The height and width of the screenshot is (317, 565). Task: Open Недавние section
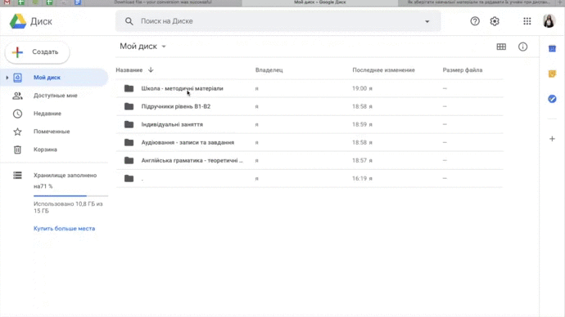pos(47,114)
